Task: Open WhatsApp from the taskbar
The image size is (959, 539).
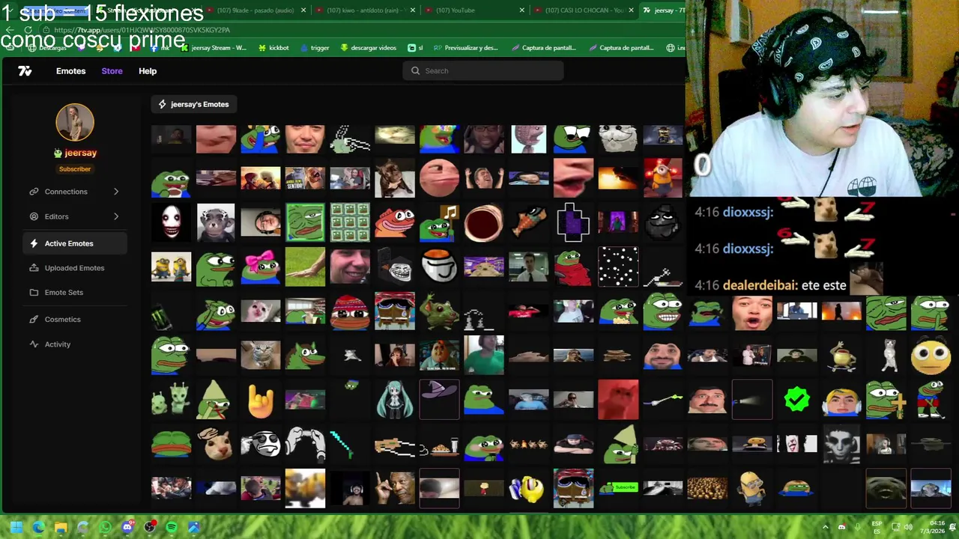Action: click(x=105, y=527)
